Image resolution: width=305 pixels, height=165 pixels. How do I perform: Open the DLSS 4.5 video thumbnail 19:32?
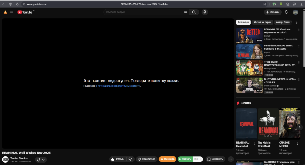250,85
